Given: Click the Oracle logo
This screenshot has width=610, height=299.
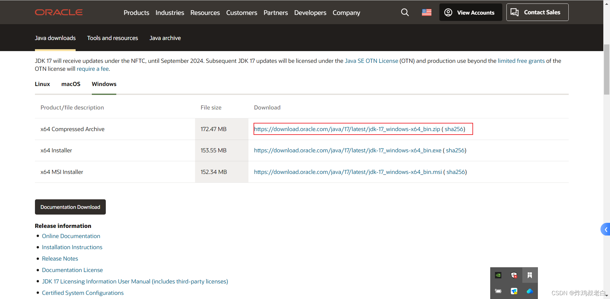Looking at the screenshot, I should tap(59, 12).
